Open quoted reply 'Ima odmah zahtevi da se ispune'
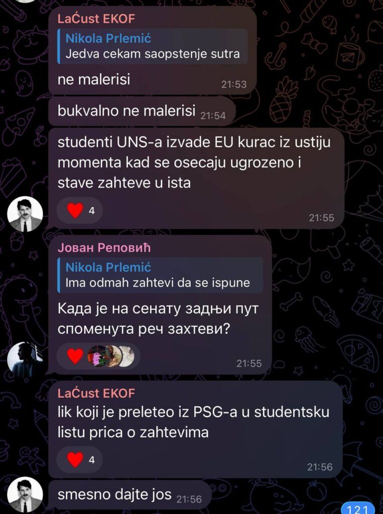383x514 pixels. click(160, 275)
